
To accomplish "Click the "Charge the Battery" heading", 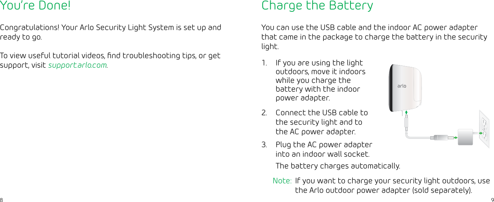I will (317, 6).
